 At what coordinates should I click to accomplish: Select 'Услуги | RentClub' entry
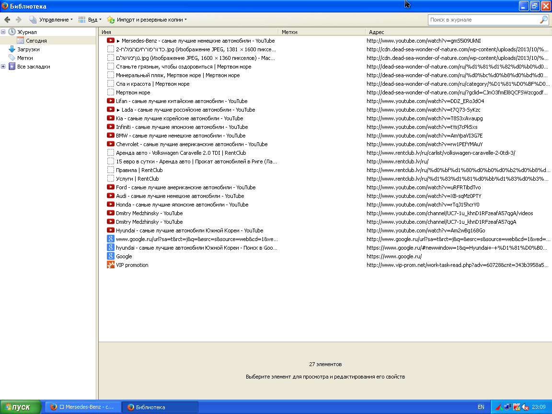pyautogui.click(x=138, y=178)
